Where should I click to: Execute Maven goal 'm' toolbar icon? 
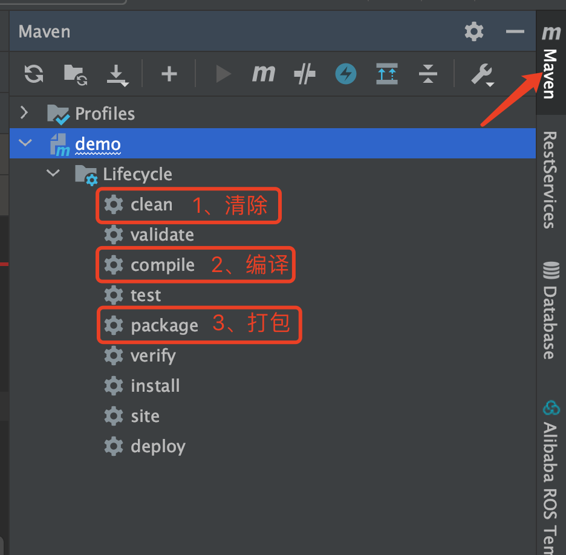pos(264,73)
